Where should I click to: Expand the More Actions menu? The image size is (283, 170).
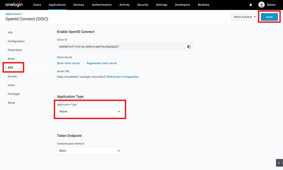(245, 17)
